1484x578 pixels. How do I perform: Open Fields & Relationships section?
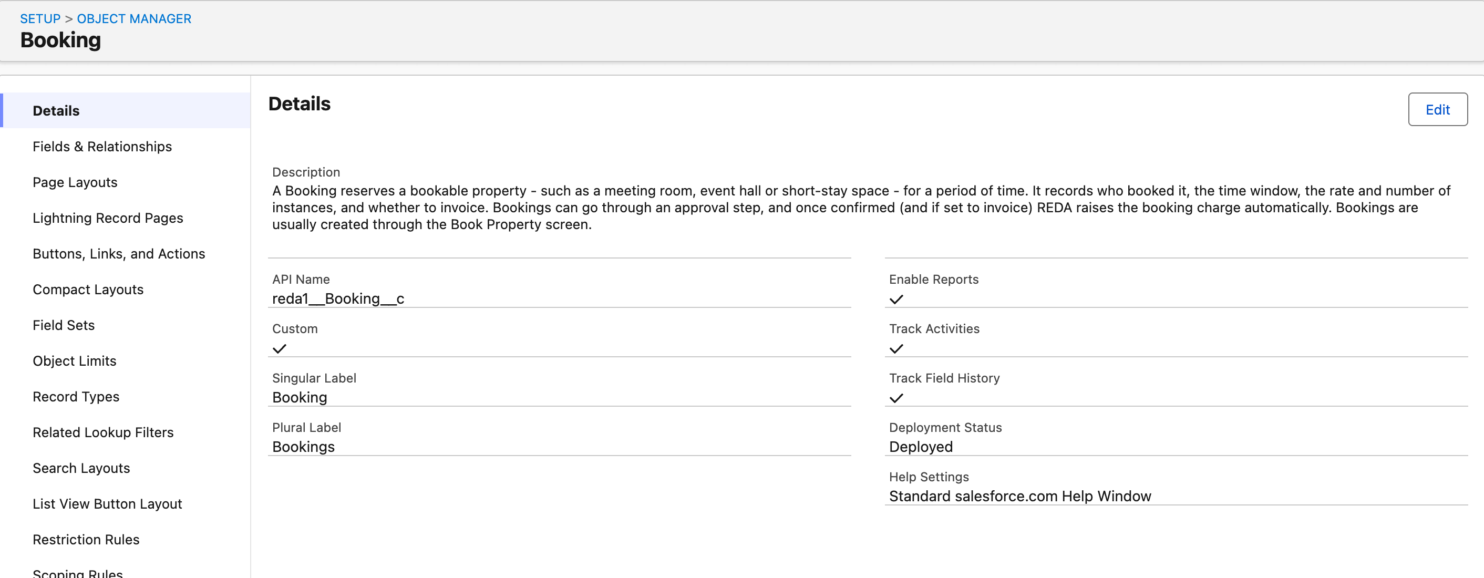(x=102, y=147)
